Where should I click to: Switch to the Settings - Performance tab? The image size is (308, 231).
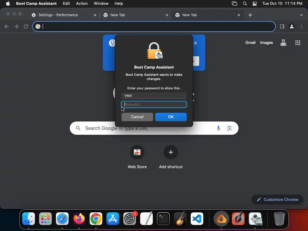pos(58,15)
